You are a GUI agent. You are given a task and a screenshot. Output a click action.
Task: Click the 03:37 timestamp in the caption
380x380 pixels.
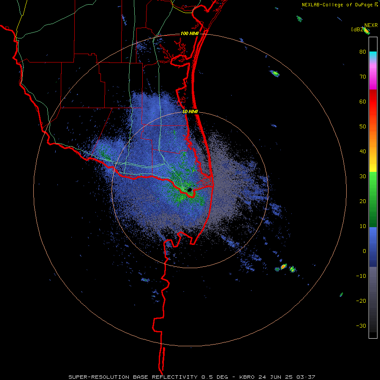[307, 377]
